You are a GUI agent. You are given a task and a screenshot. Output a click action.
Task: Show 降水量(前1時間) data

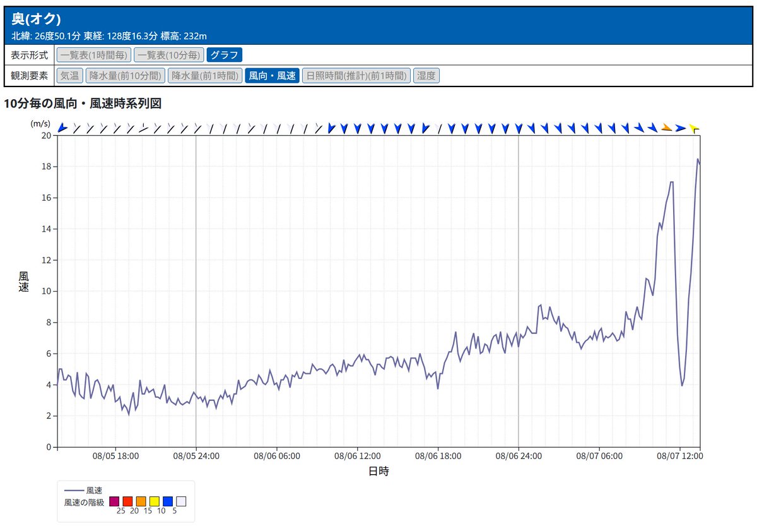(205, 76)
